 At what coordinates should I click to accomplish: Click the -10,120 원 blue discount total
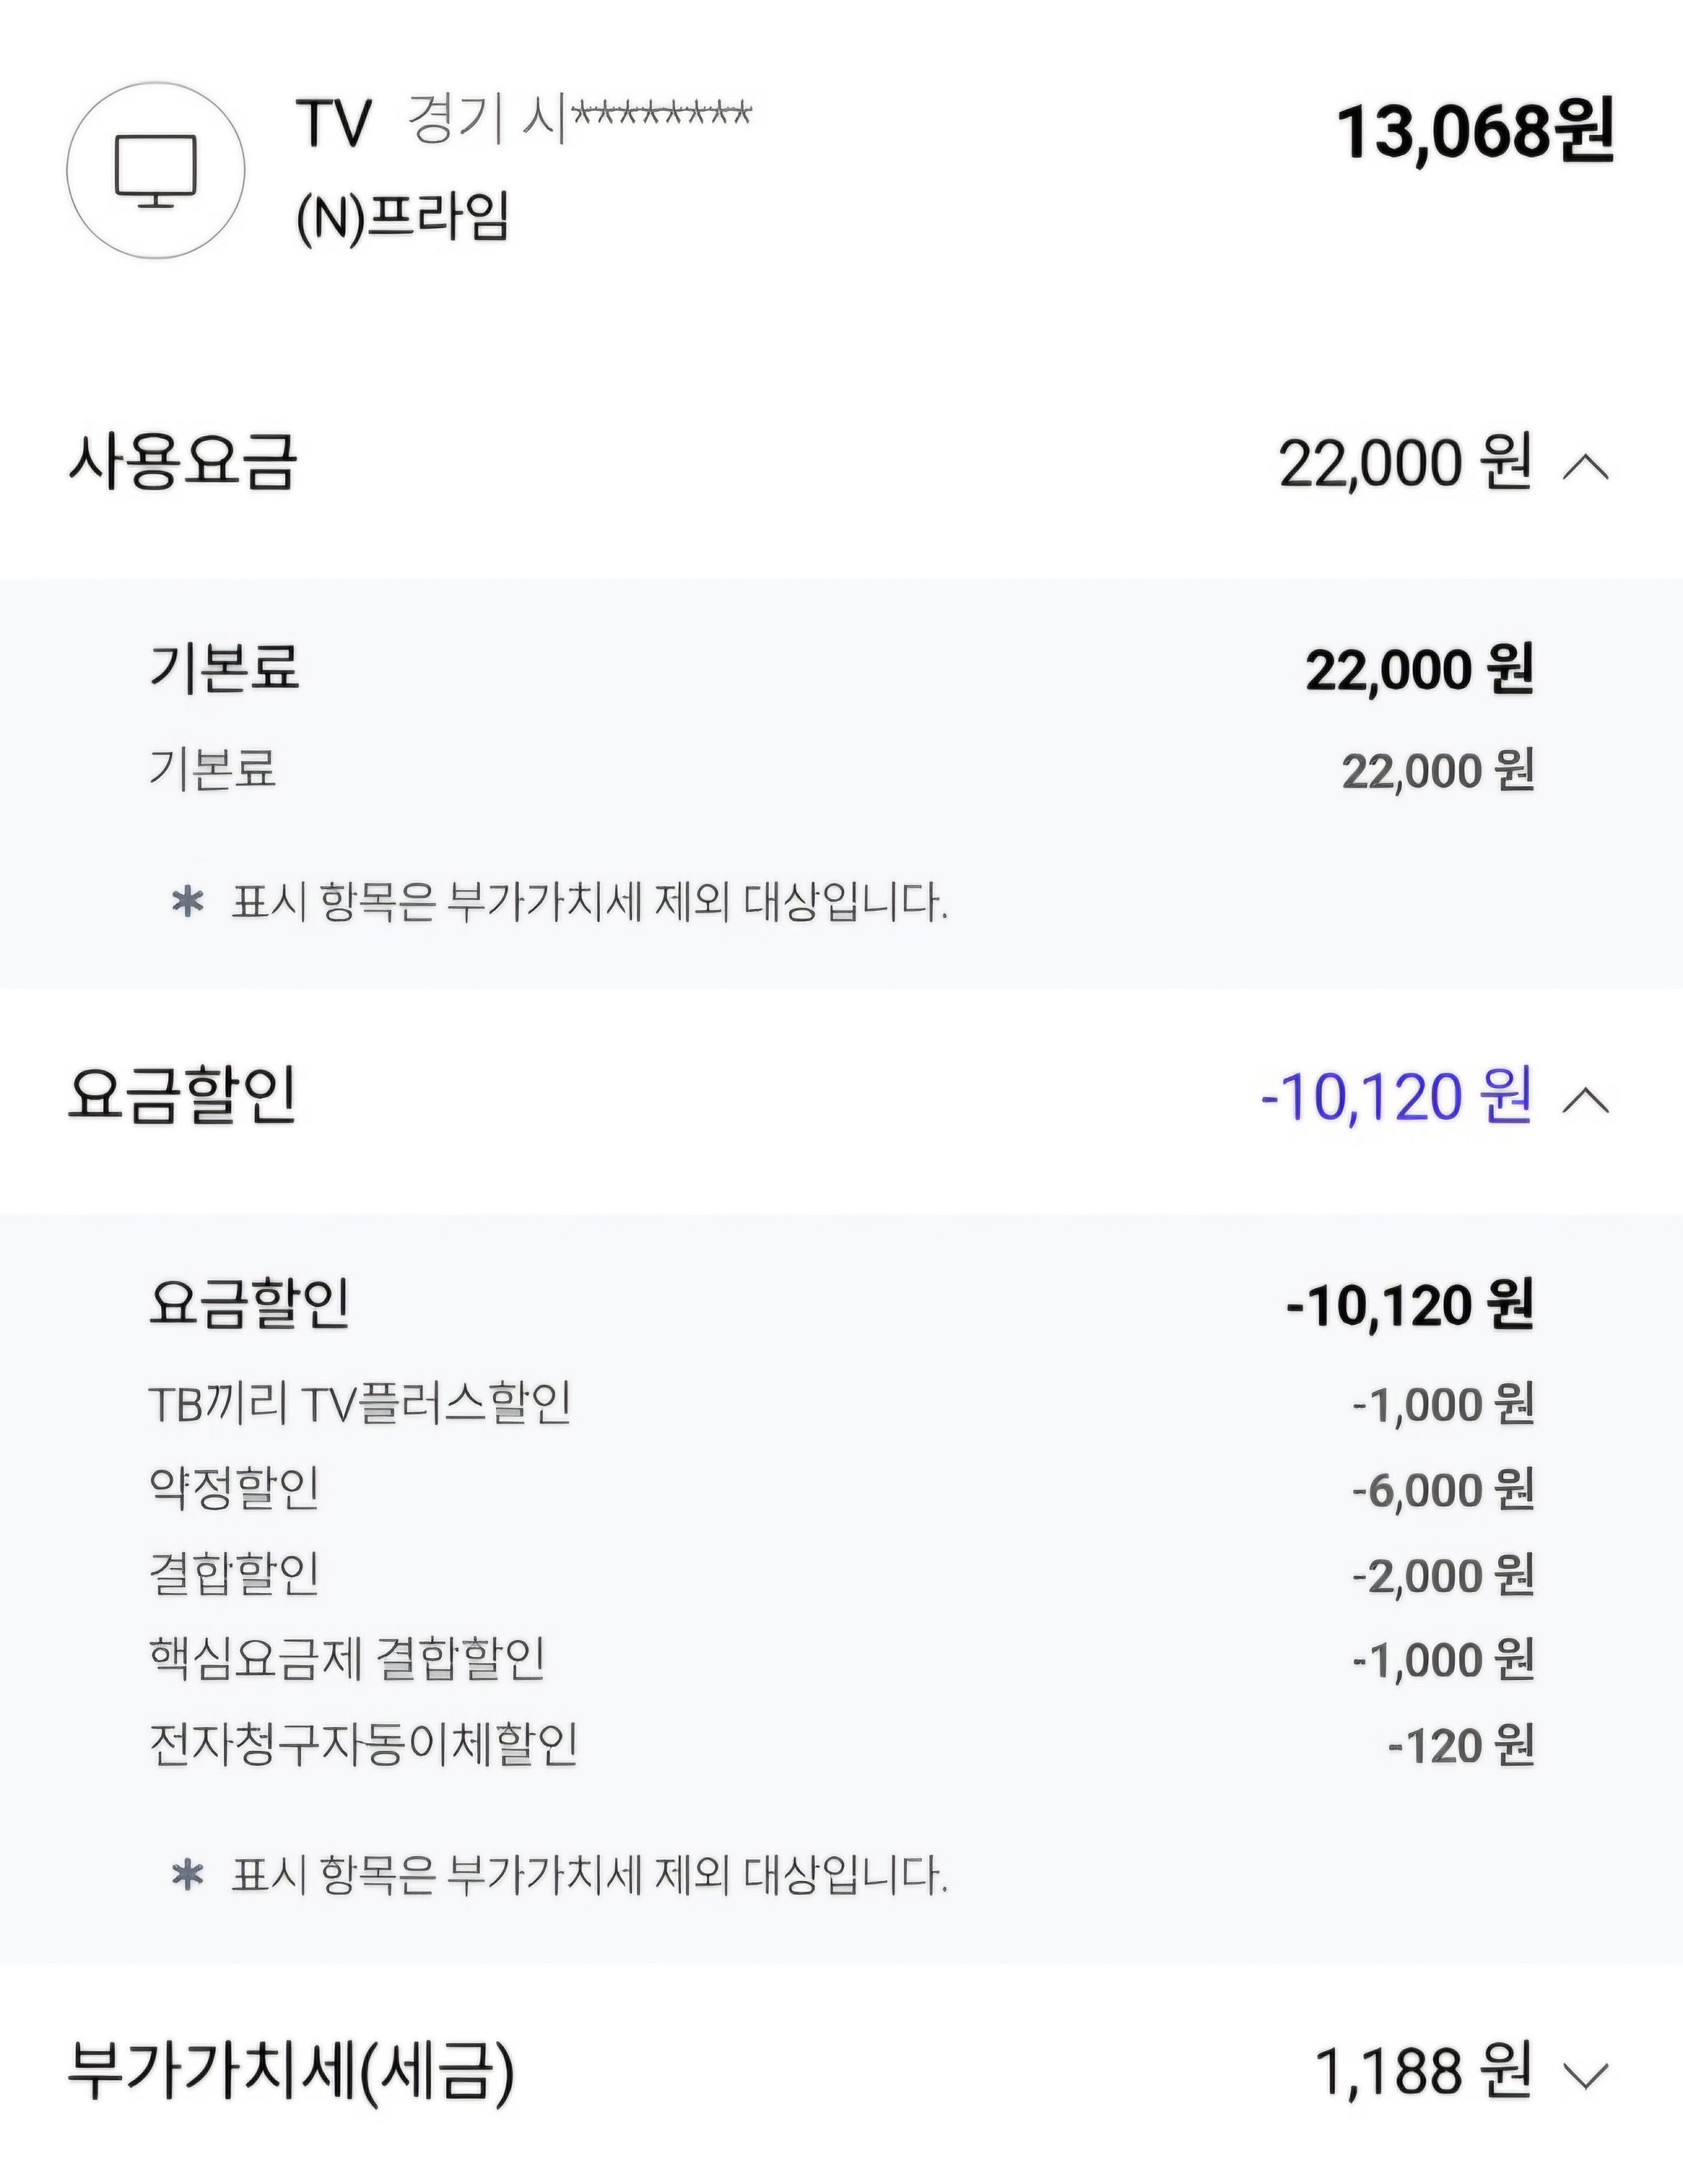pos(1396,1097)
